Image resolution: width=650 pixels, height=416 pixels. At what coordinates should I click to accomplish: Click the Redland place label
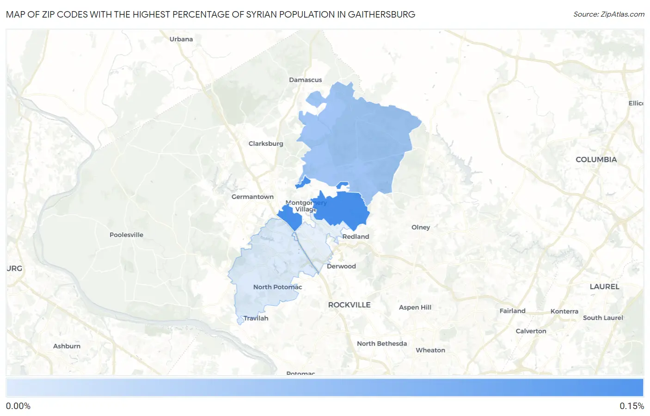[356, 236]
